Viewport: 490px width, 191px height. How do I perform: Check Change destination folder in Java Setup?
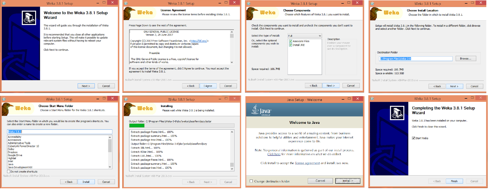[251, 181]
